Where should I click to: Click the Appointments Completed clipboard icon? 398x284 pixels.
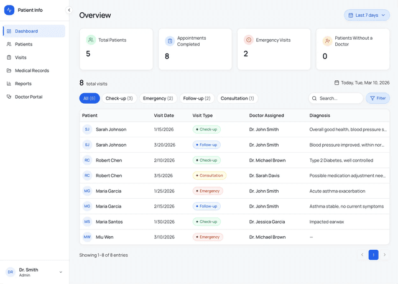click(x=170, y=41)
